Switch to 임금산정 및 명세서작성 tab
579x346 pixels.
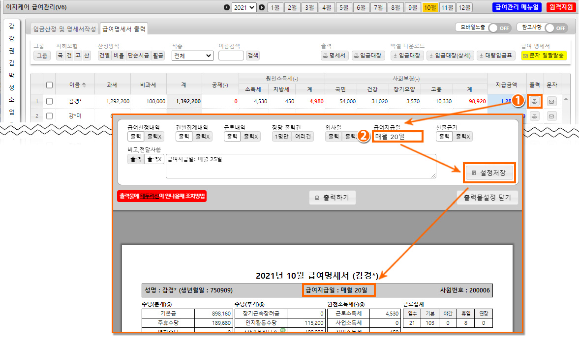click(x=64, y=29)
